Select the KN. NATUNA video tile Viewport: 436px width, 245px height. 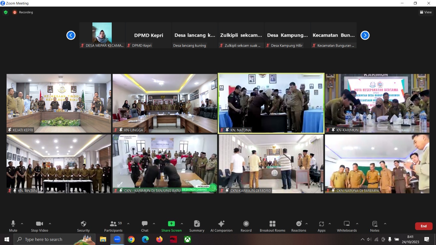(x=271, y=103)
